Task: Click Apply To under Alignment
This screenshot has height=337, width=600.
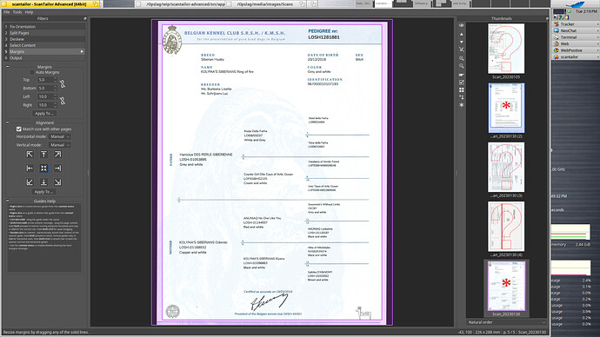Action: pos(43,192)
